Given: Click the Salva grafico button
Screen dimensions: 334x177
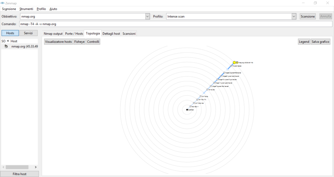Looking at the screenshot, I should pyautogui.click(x=320, y=42).
